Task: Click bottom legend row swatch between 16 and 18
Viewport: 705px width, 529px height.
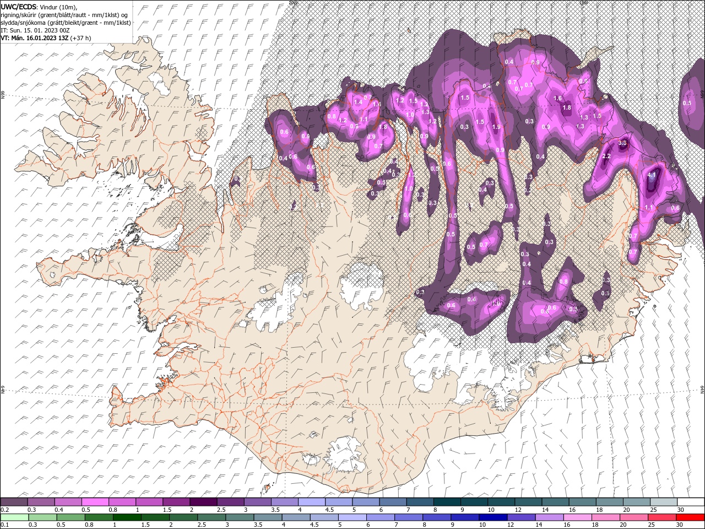Action: pos(577,517)
